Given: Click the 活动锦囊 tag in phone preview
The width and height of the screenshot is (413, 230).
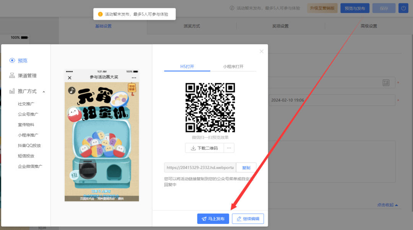Looking at the screenshot, I should pyautogui.click(x=132, y=88).
